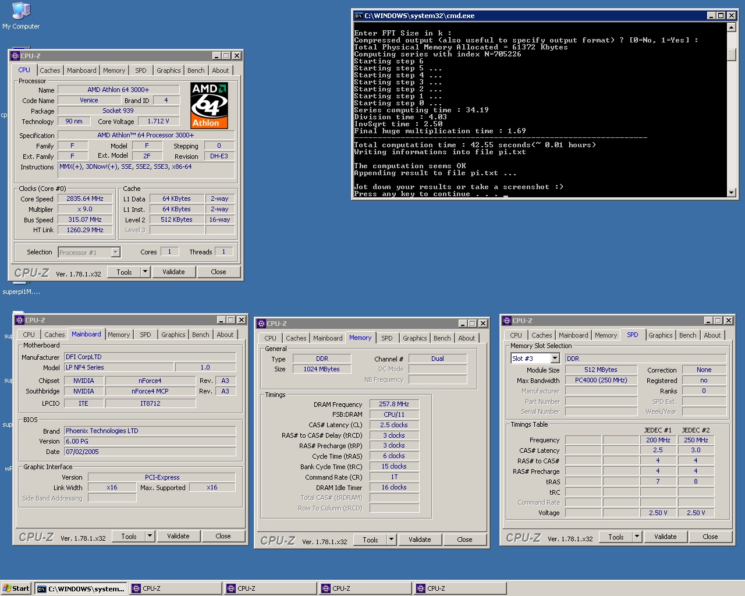
Task: Switch to the Memory tab in the SPD window
Action: tap(606, 335)
